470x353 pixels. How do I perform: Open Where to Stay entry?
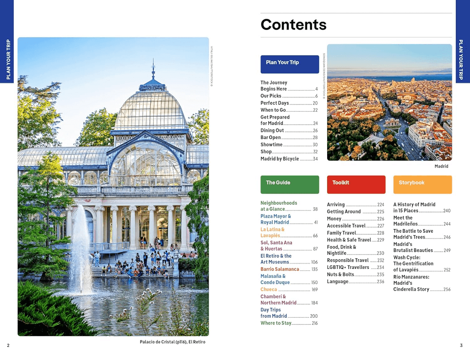(x=289, y=323)
